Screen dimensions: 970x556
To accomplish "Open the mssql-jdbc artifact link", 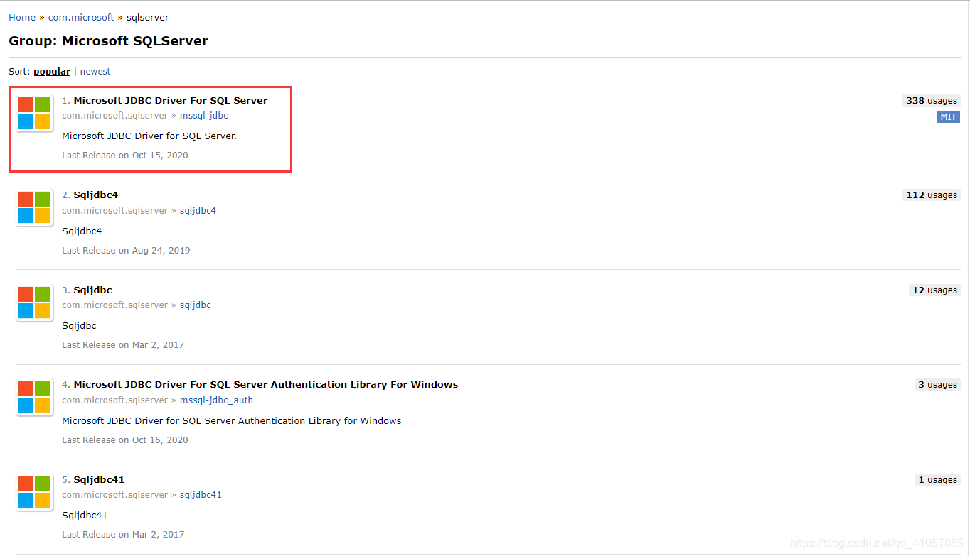I will click(x=203, y=115).
